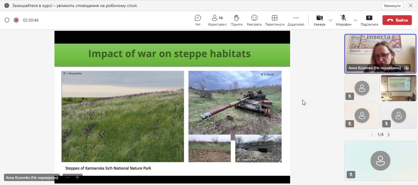Leave the meeting with Вийти button
Viewport: 418px width, 185px height.
[x=397, y=20]
